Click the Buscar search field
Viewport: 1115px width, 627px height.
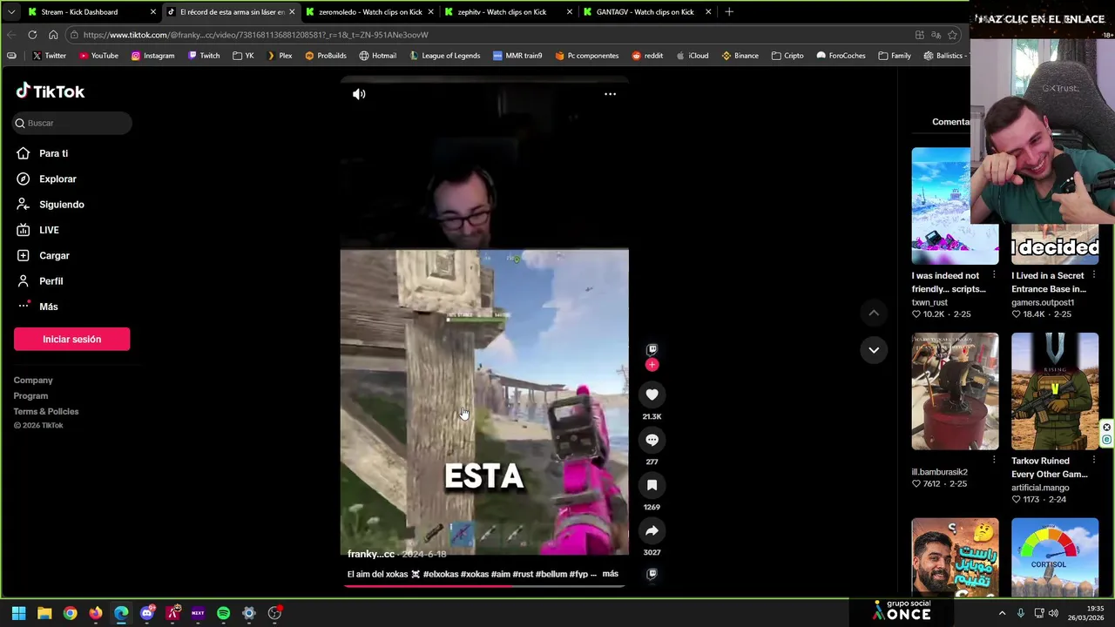point(72,123)
